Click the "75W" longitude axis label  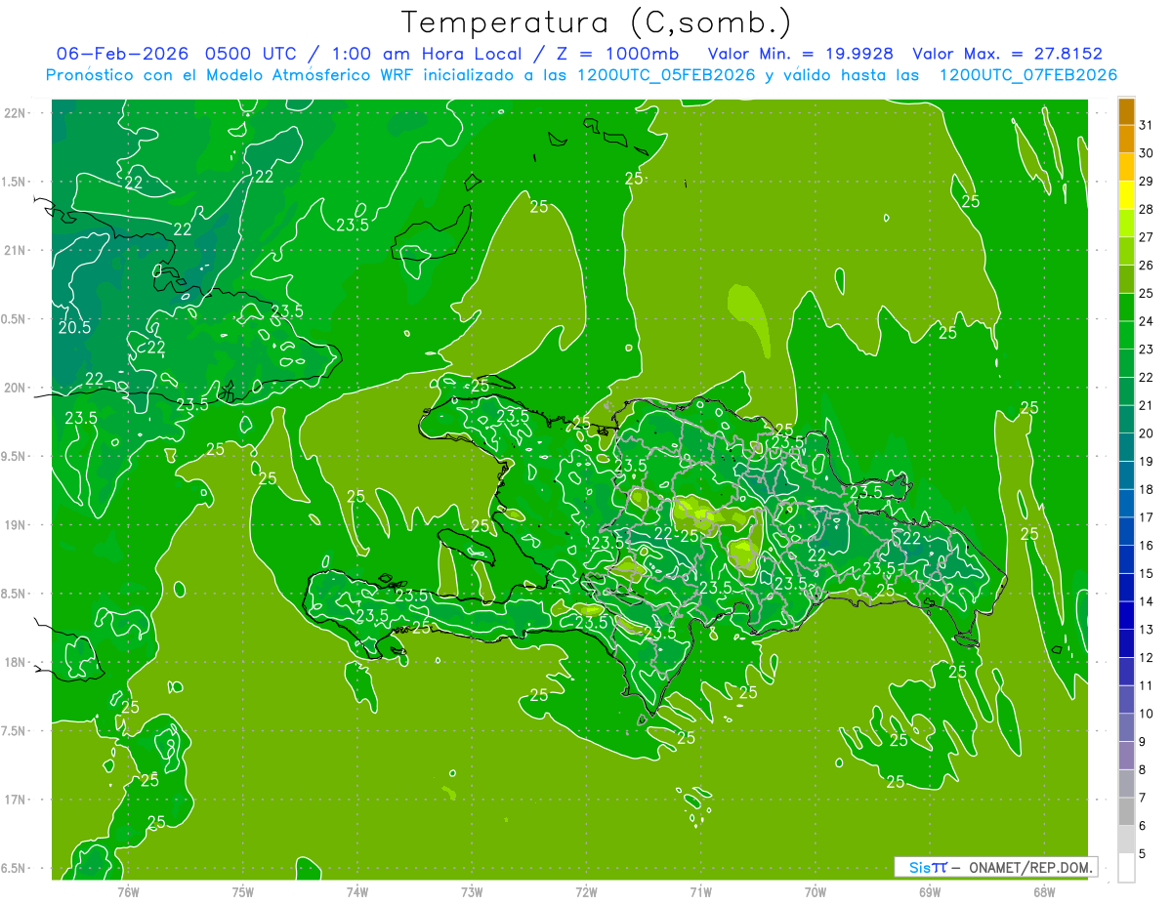242,891
